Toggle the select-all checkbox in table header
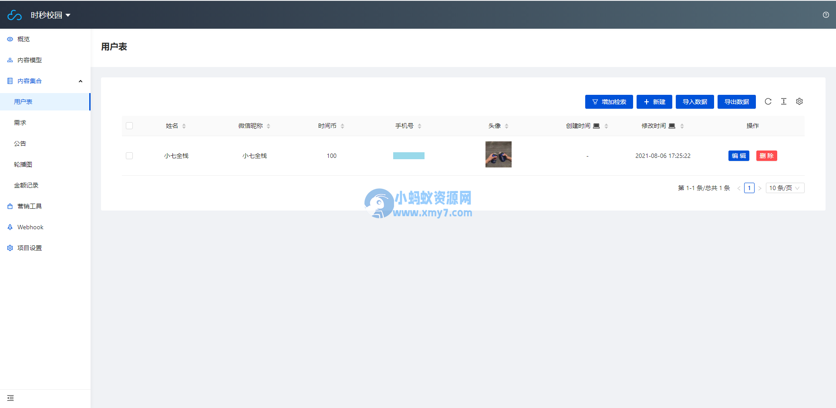The width and height of the screenshot is (836, 408). [x=129, y=126]
